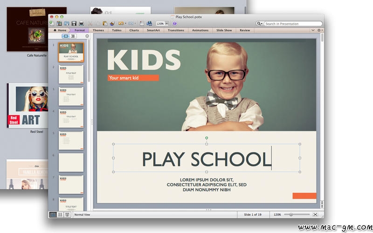Image resolution: width=373 pixels, height=233 pixels.
Task: Click the 'Your smart kid' orange label
Action: click(x=133, y=78)
